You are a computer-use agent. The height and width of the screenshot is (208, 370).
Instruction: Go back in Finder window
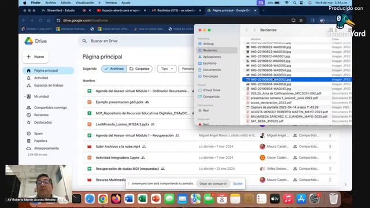pos(247,30)
